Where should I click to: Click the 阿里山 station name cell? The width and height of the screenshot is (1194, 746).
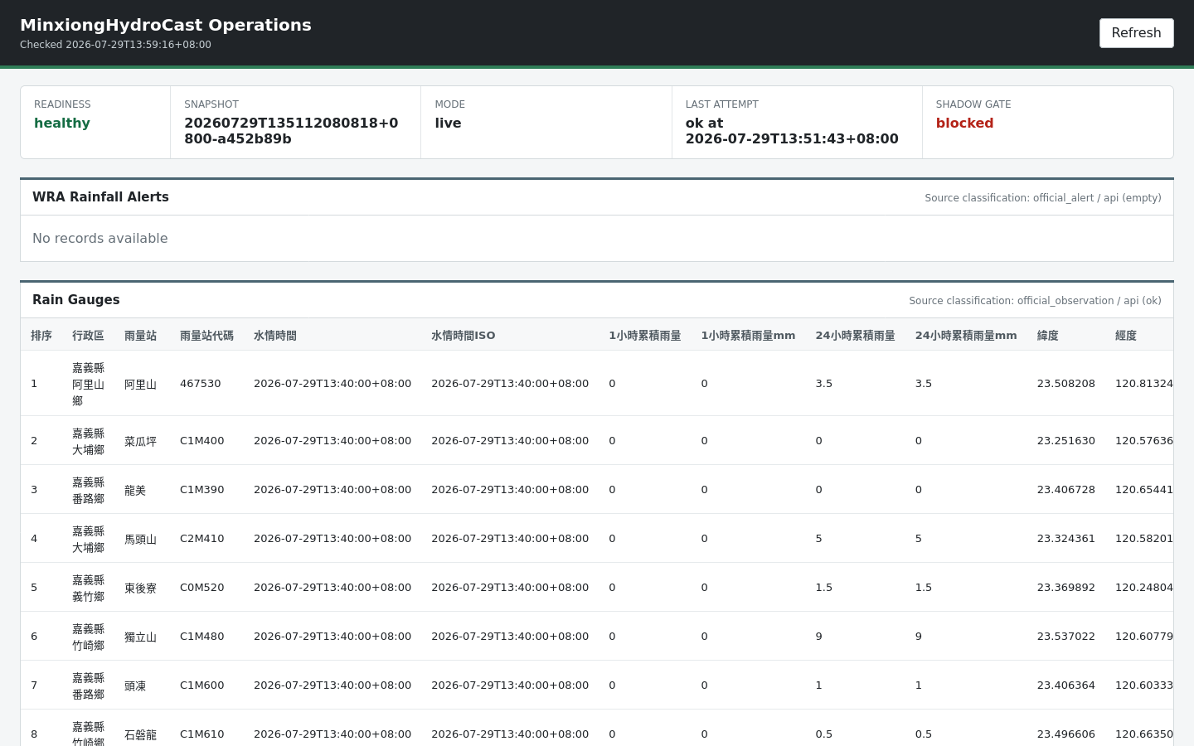click(x=140, y=384)
